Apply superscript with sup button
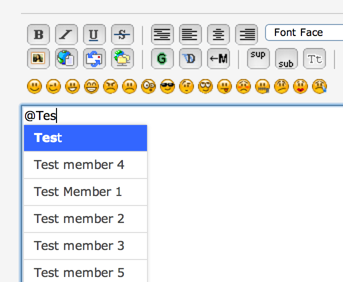The height and width of the screenshot is (282, 343). [x=258, y=58]
